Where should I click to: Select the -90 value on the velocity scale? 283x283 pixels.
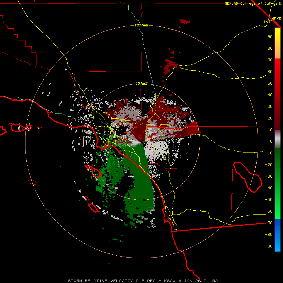(269, 246)
